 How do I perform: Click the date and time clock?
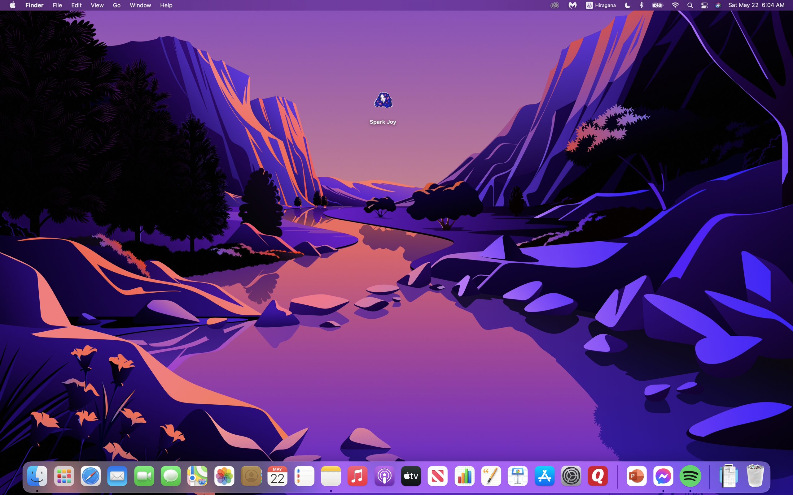coord(756,5)
